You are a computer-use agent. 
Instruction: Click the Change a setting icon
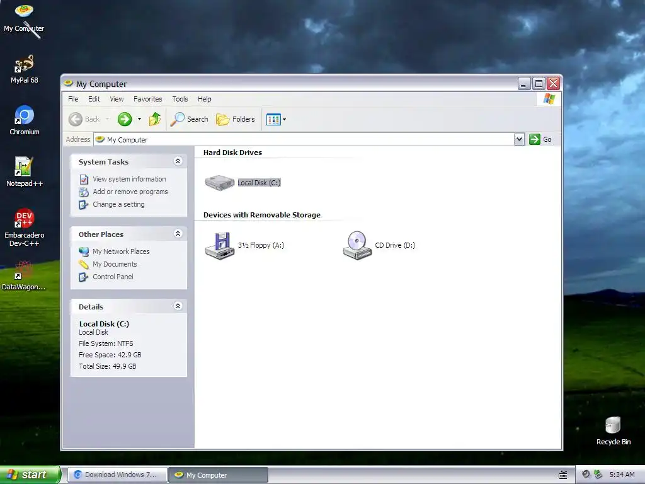click(84, 205)
